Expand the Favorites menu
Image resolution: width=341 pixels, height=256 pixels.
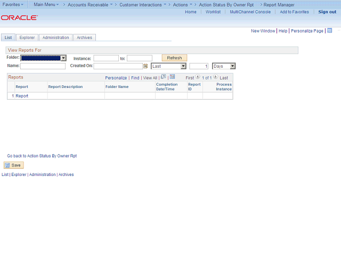tap(13, 4)
